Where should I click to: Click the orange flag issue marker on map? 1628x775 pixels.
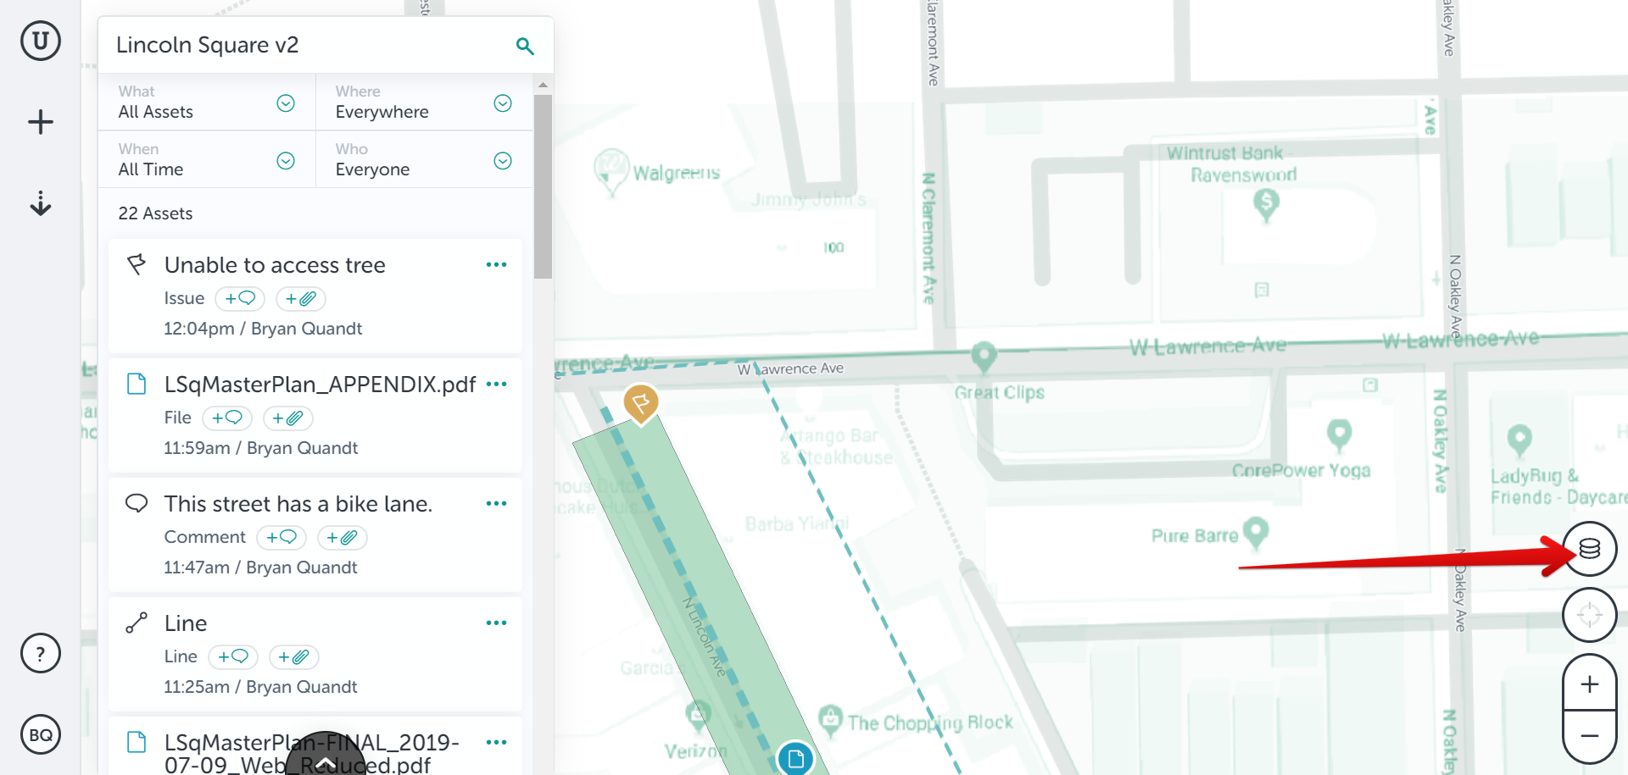pos(642,404)
